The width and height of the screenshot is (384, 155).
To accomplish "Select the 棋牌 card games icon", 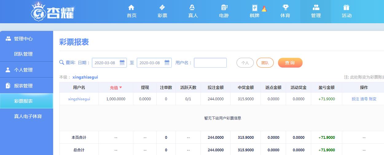I will 255,8.
